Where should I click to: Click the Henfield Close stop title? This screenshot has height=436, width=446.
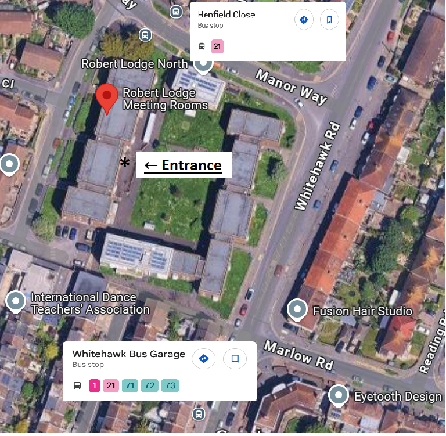[x=226, y=15]
